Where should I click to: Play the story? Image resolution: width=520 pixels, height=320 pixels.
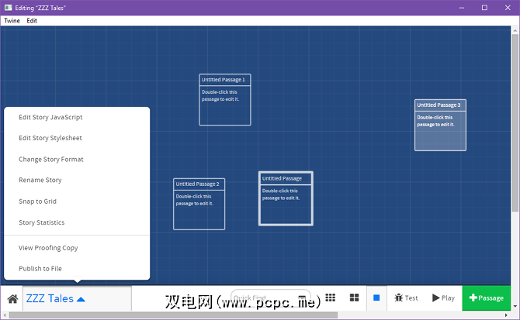[x=443, y=298]
